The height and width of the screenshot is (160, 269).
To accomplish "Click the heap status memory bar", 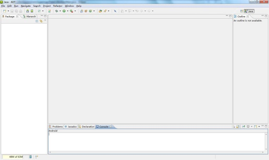I will 15,157.
